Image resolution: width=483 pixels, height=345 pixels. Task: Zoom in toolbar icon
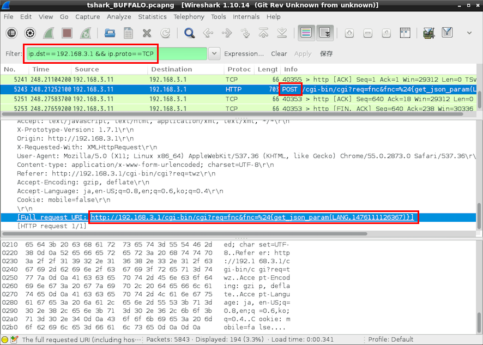(x=349, y=33)
